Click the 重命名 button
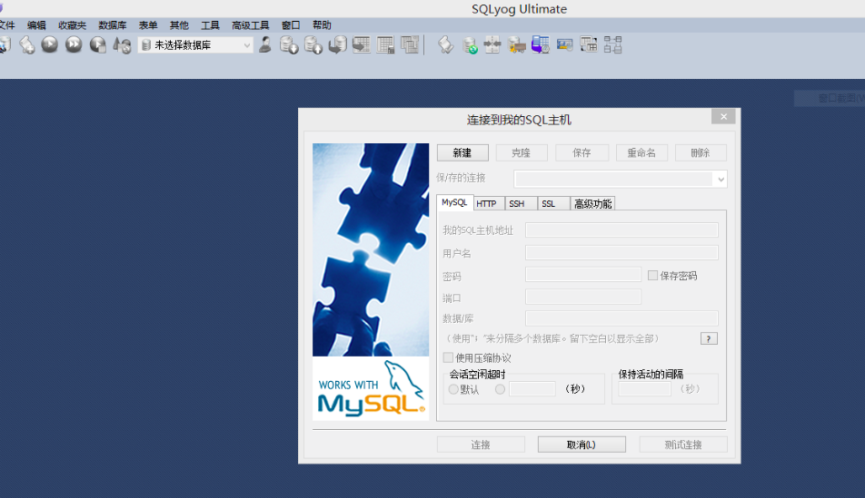Viewport: 865px width, 498px height. 641,152
